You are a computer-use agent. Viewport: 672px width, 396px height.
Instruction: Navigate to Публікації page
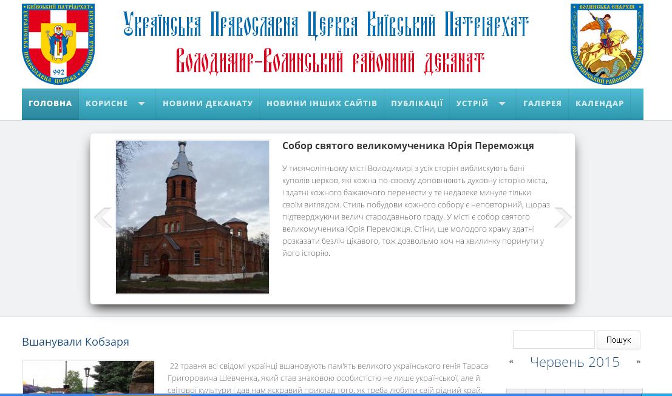pyautogui.click(x=416, y=104)
